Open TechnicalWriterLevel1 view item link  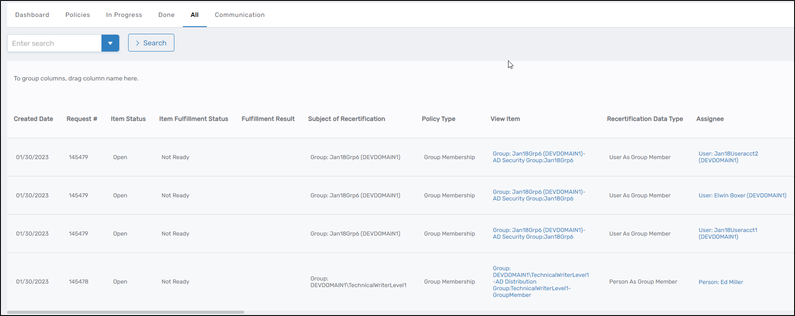(x=540, y=282)
